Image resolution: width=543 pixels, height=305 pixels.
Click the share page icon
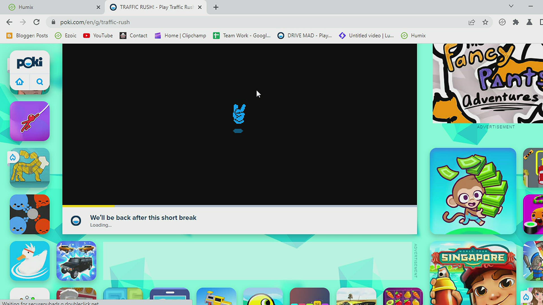point(471,22)
